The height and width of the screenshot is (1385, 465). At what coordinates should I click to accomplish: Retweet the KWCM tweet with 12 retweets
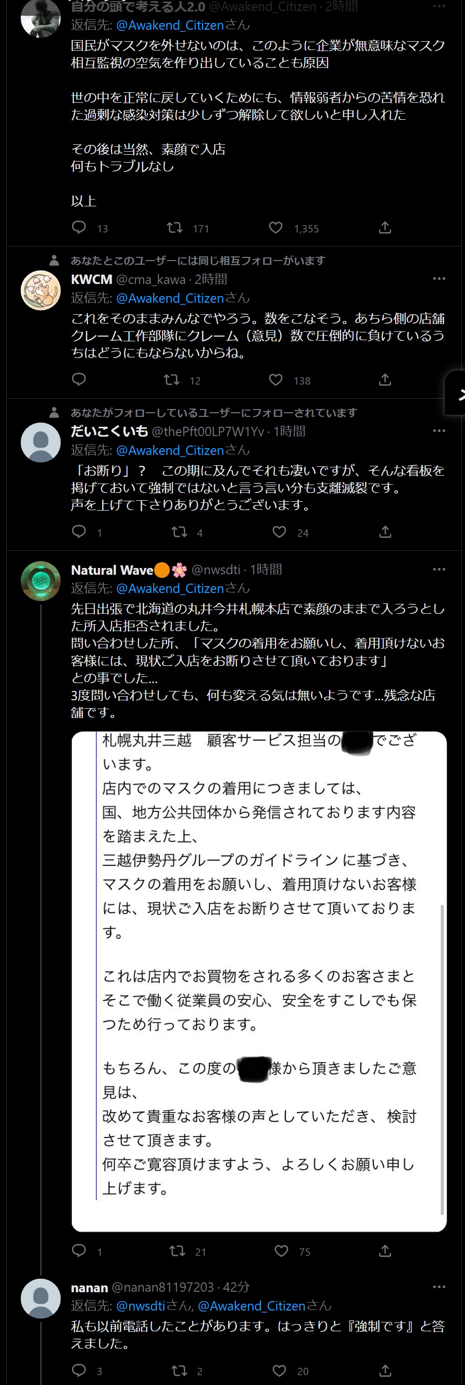(171, 379)
